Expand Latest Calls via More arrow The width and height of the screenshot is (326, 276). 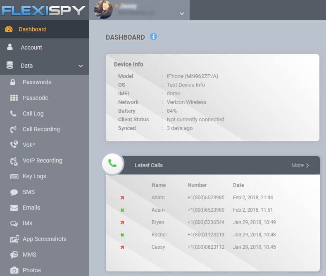click(x=300, y=165)
